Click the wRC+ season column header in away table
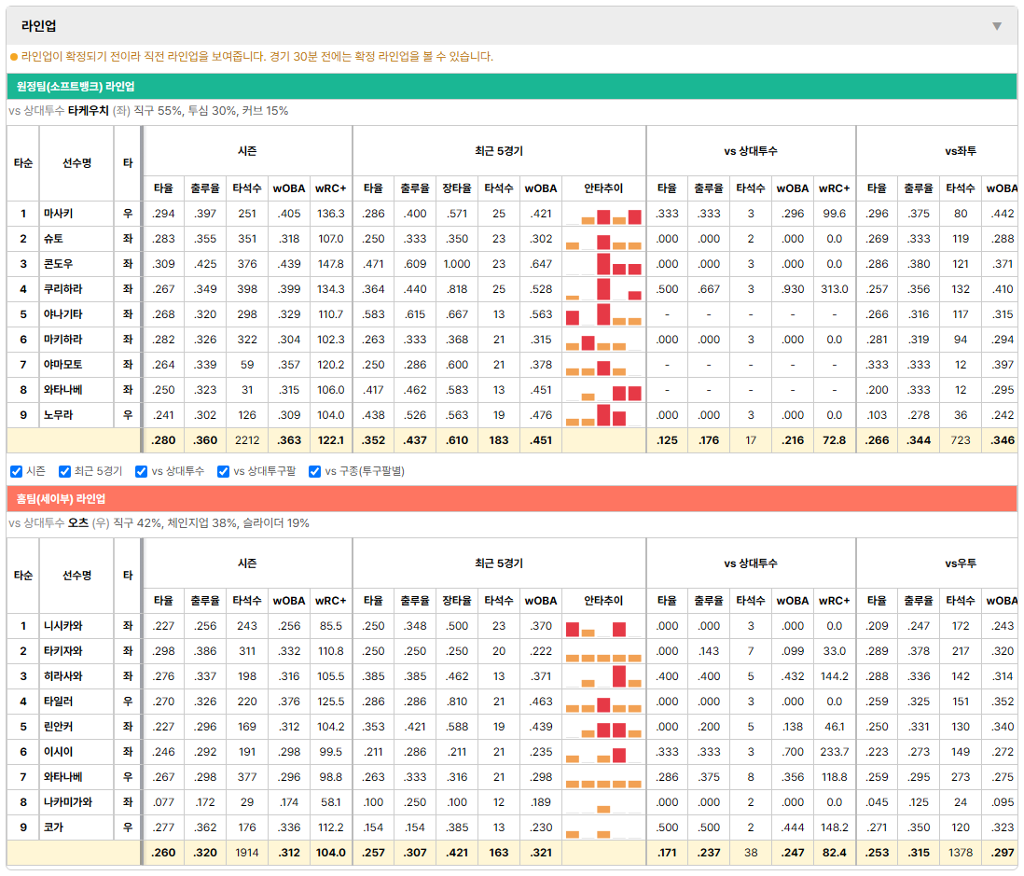Image resolution: width=1024 pixels, height=876 pixels. coord(330,188)
